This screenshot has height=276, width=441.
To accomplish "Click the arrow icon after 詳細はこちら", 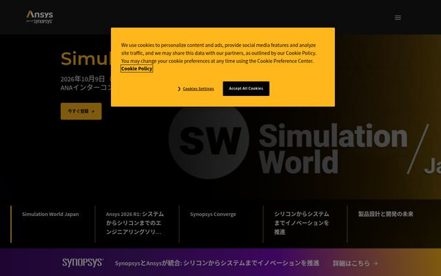I will point(376,264).
